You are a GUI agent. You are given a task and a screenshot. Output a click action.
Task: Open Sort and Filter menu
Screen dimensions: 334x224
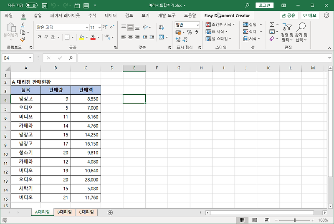point(287,32)
